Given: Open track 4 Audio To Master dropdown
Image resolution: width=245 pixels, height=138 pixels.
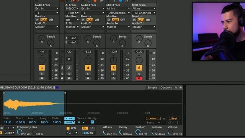Looking at the screenshot, I should pyautogui.click(x=93, y=27).
